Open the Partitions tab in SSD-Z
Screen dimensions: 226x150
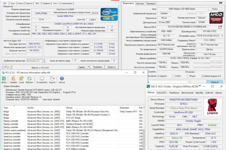pos(174,93)
